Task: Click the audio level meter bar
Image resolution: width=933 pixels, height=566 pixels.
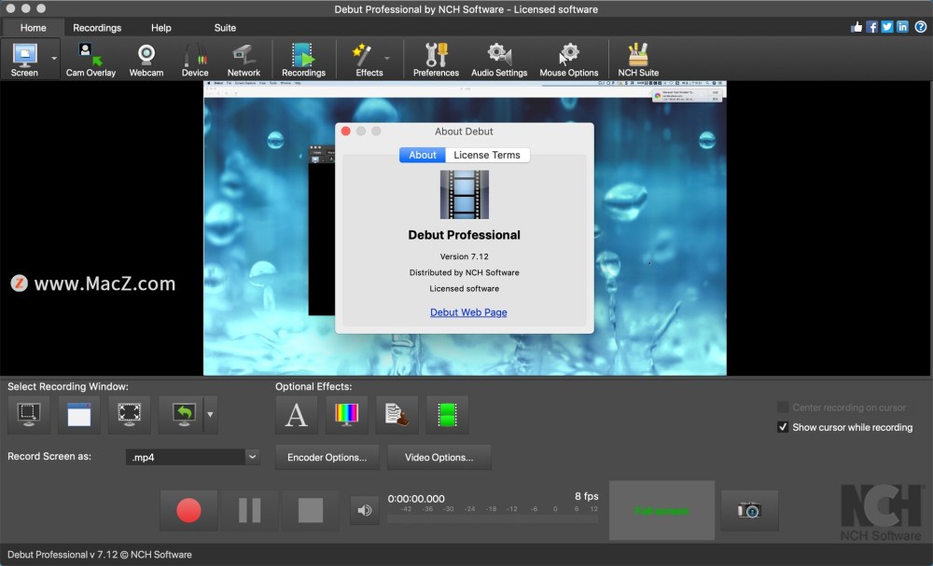Action: coord(493,519)
